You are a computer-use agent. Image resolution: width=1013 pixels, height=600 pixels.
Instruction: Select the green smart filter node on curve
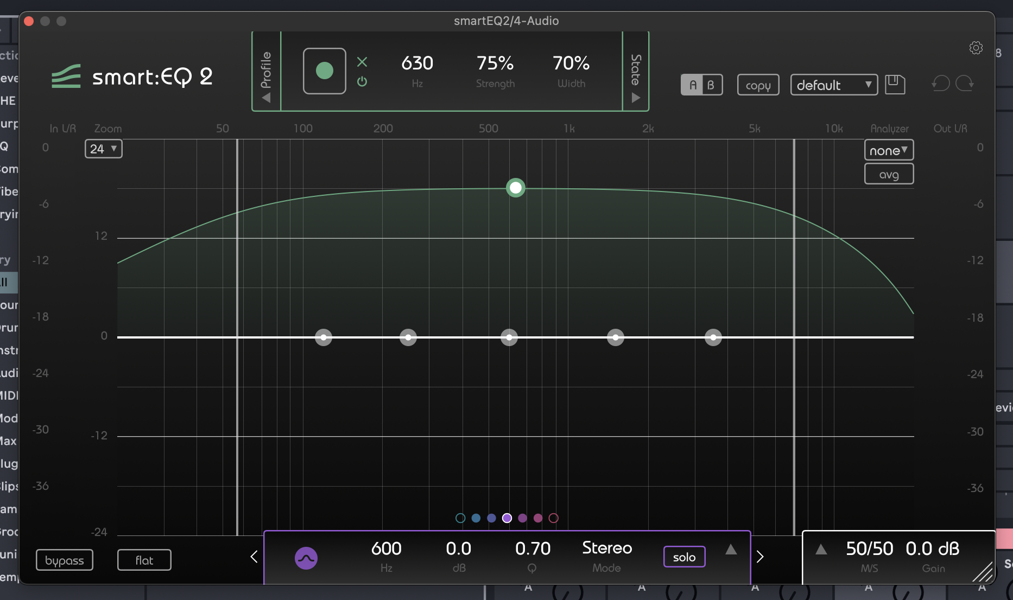[x=515, y=188]
